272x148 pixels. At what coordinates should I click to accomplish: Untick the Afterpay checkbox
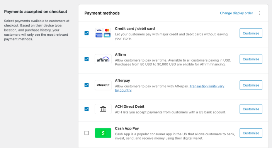(87, 85)
